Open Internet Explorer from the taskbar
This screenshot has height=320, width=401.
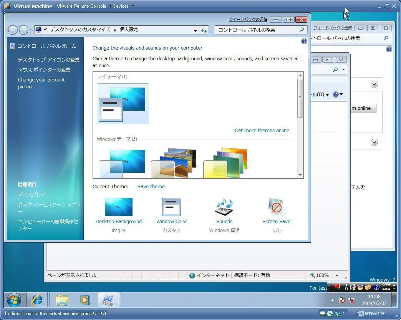[37, 300]
